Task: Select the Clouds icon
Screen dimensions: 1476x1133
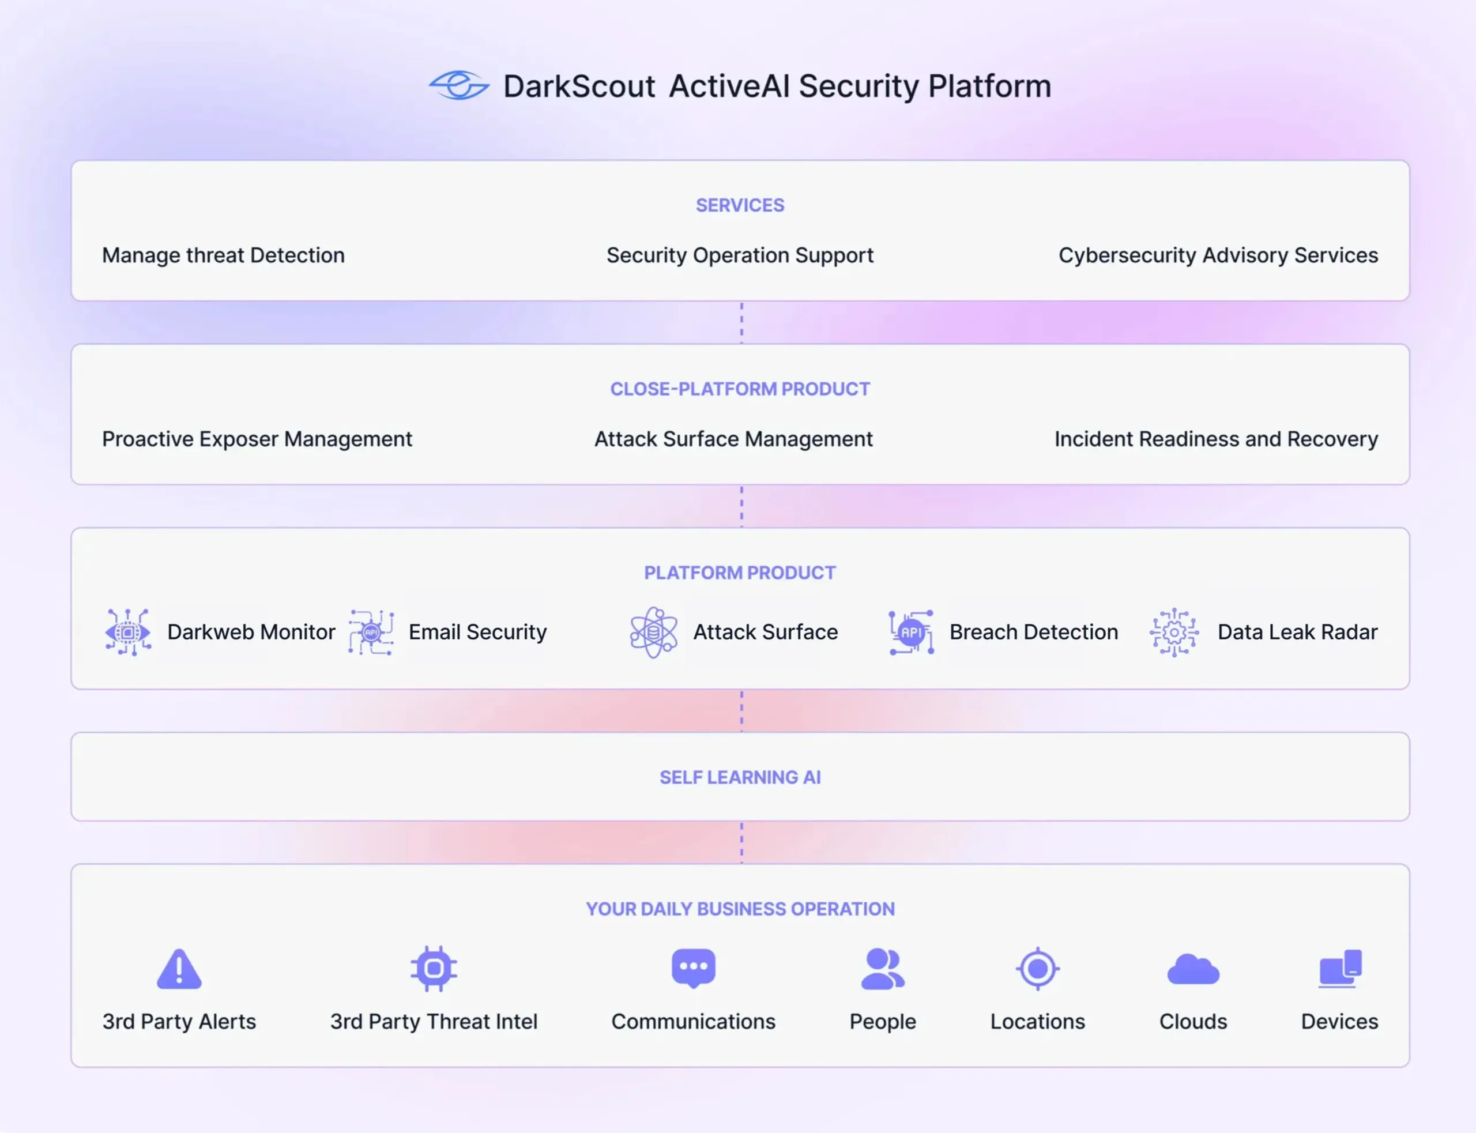Action: [1192, 969]
